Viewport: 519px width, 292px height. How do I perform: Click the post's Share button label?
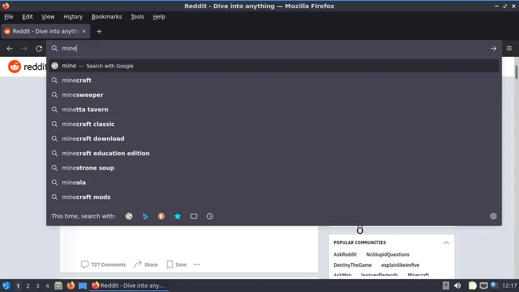(151, 264)
